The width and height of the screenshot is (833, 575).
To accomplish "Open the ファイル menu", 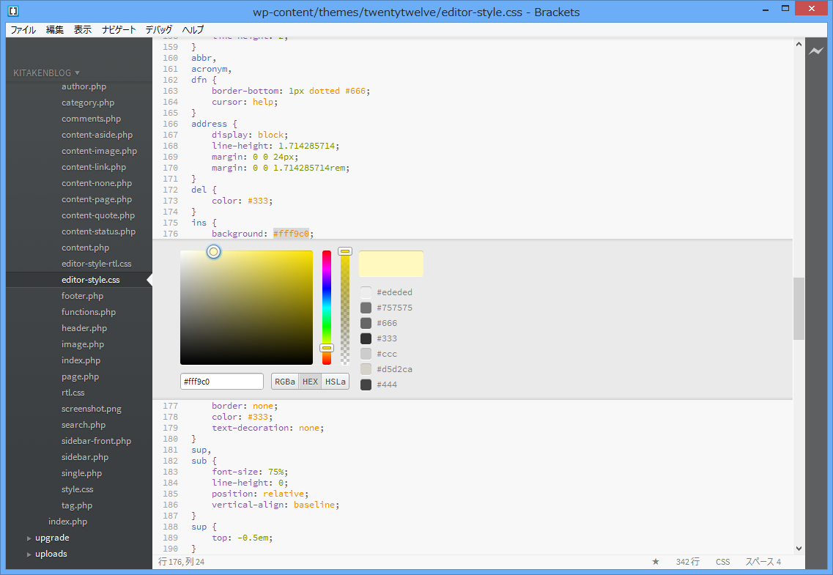I will [x=23, y=30].
